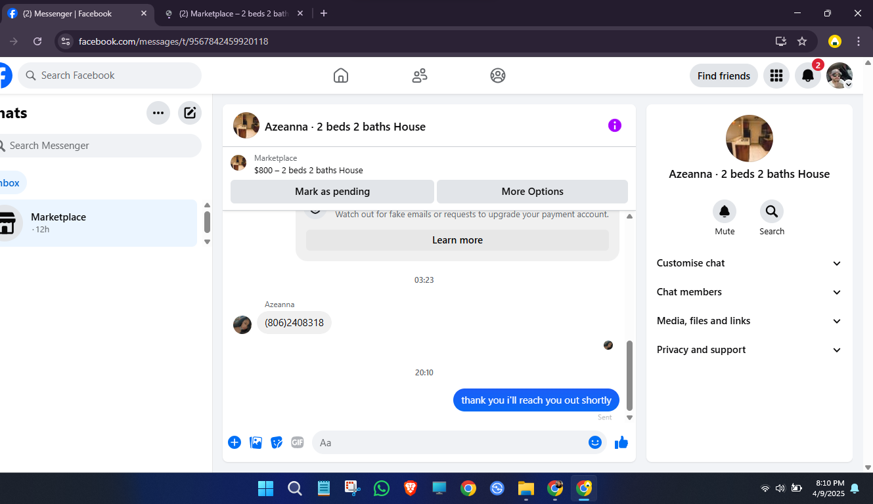Bookmark this page star icon
Screen dimensions: 873x504
pos(802,41)
